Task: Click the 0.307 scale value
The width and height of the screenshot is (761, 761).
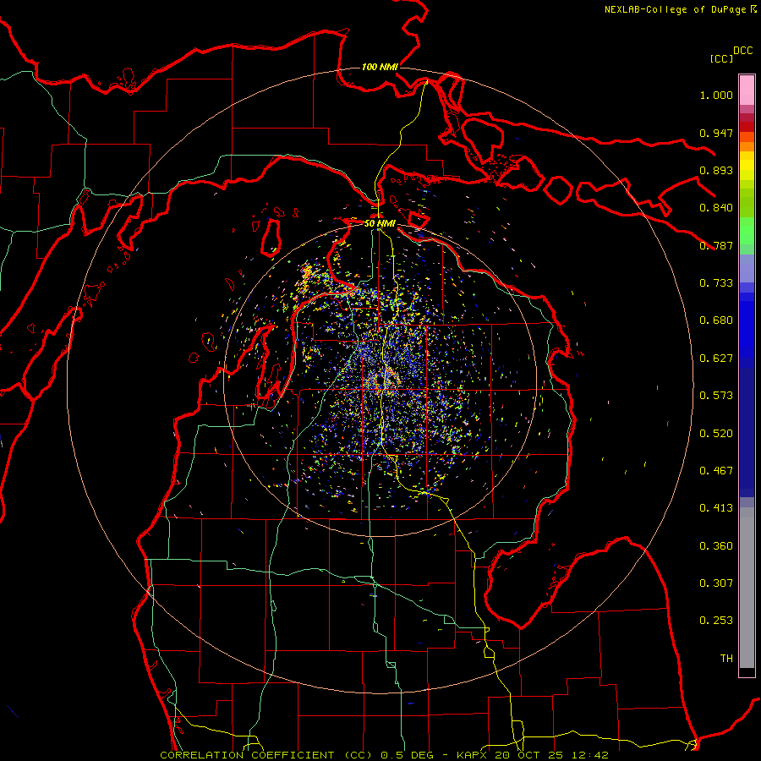Action: coord(716,583)
